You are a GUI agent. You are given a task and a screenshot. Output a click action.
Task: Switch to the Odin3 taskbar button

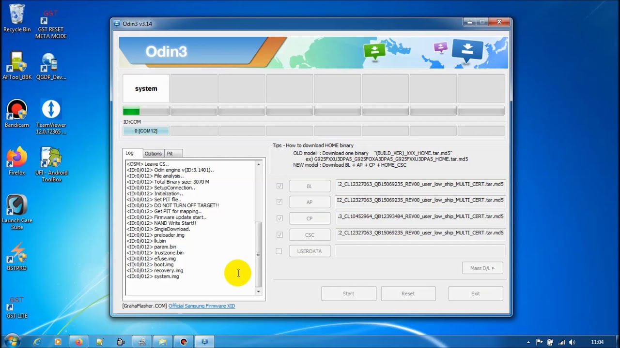(204, 342)
